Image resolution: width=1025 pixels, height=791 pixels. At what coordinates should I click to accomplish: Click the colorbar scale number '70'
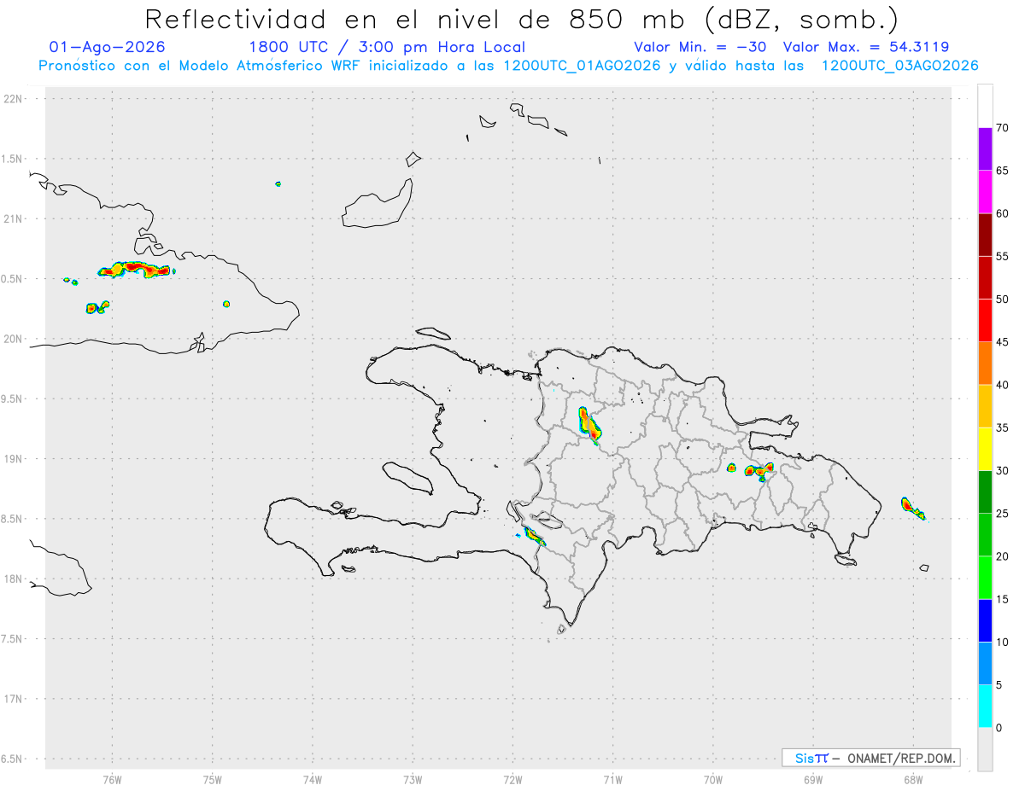point(1002,128)
